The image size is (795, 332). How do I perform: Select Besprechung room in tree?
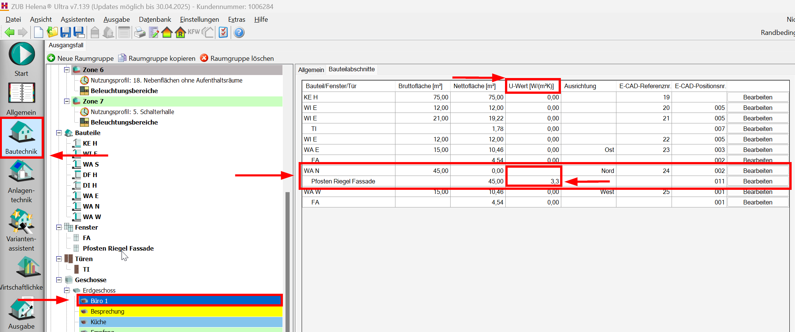(x=107, y=311)
